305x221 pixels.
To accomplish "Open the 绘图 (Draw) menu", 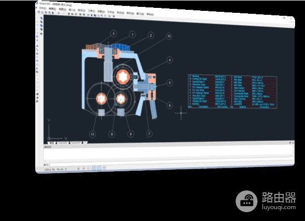I will pyautogui.click(x=101, y=10).
